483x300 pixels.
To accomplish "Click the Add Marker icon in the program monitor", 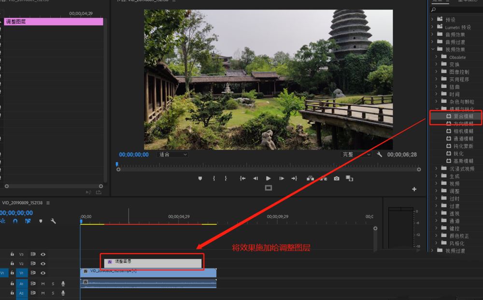I will pos(200,178).
